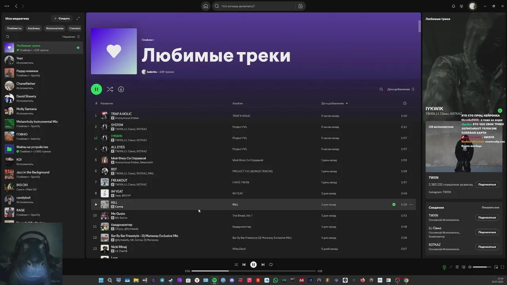This screenshot has width=507, height=285.
Task: Toggle the Now Playing view icon
Action: 444,267
